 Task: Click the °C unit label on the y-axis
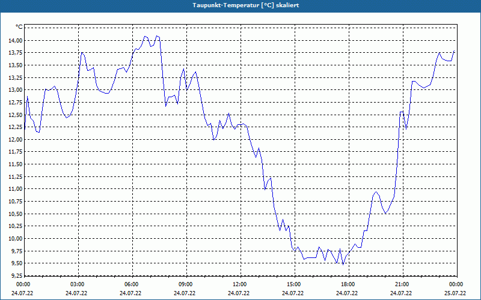19,27
